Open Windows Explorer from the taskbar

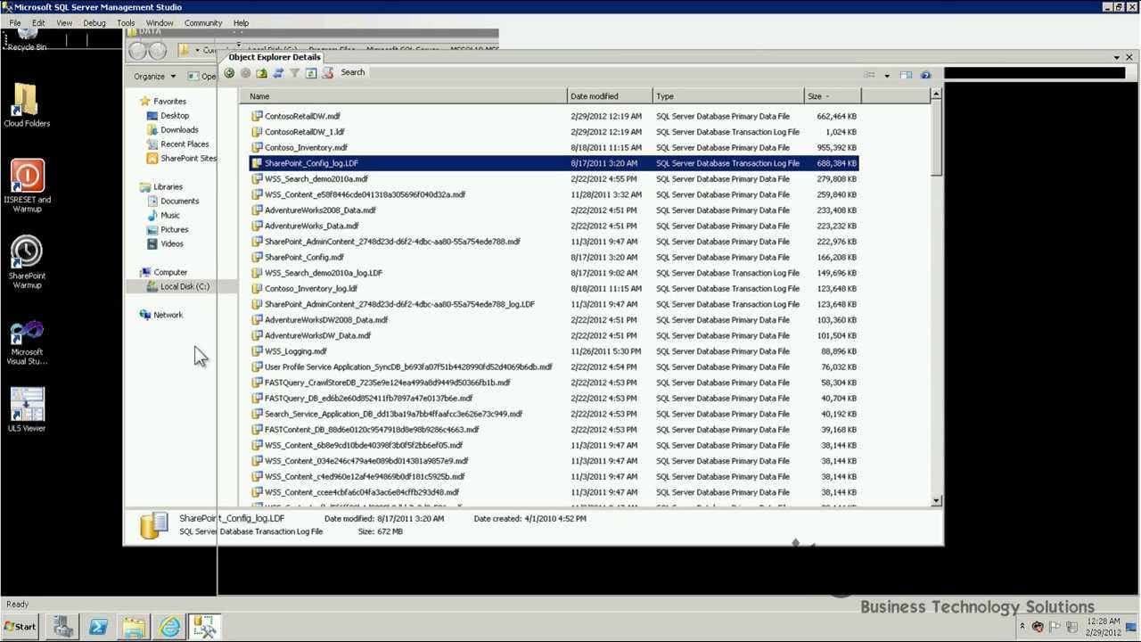(134, 627)
